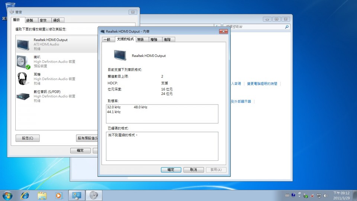Viewport: 357px width, 201px height.
Task: Click the keyboard input tray icon
Action: click(287, 195)
